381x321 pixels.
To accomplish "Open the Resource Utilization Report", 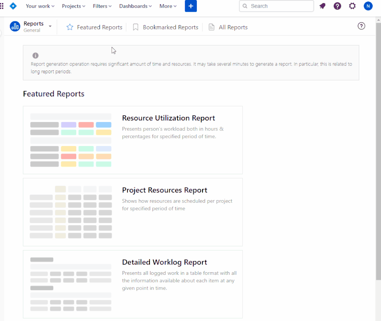I will 168,118.
